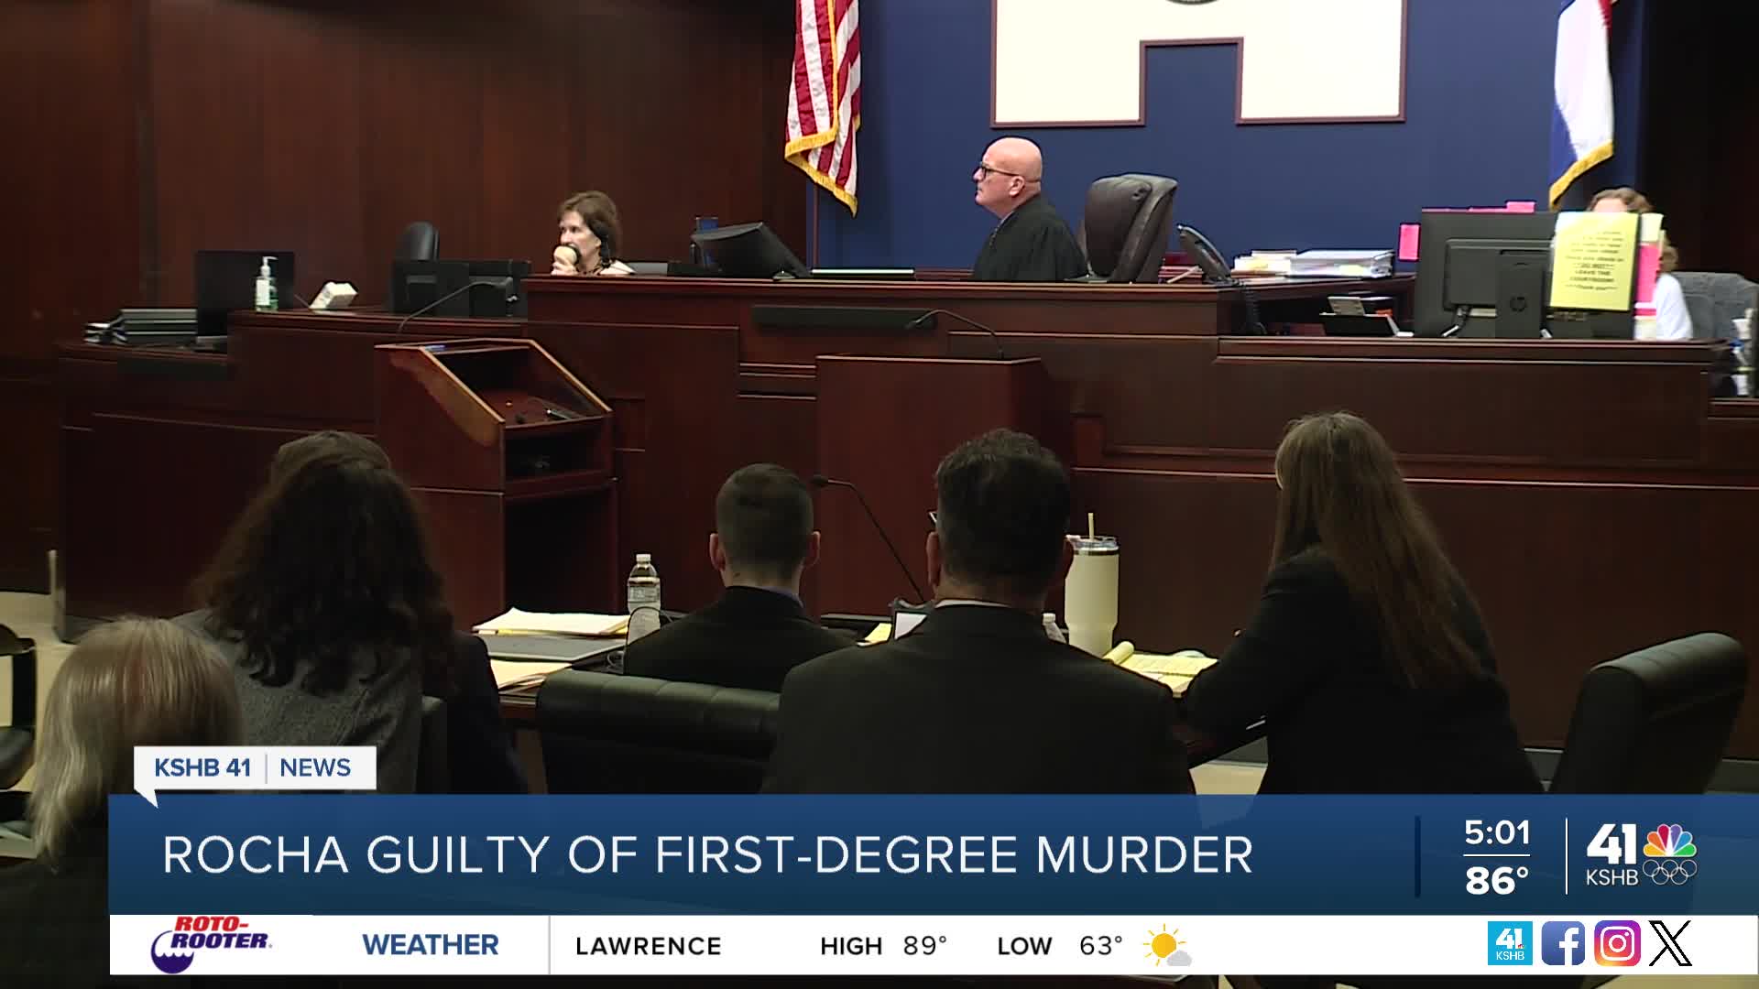The width and height of the screenshot is (1759, 989).
Task: Click the Rocha guilty headline banner
Action: click(x=707, y=854)
